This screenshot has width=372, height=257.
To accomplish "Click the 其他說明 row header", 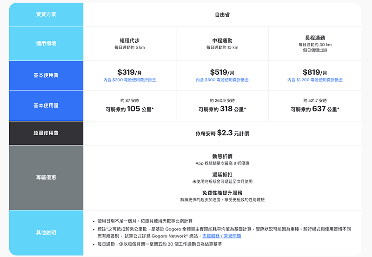I will click(46, 232).
